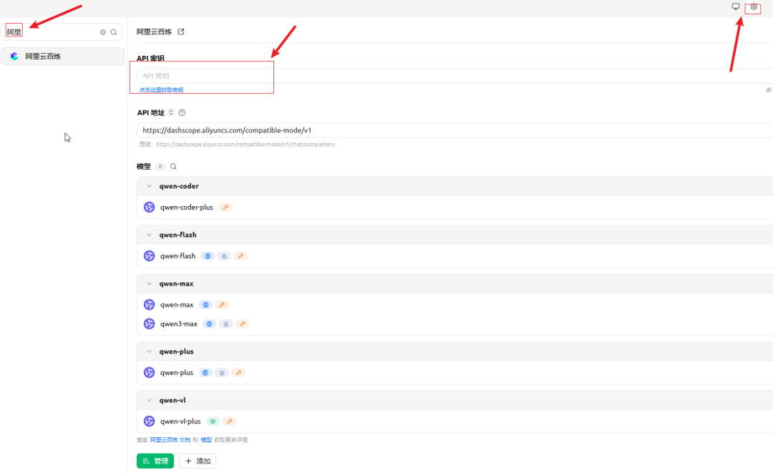773x473 pixels.
Task: Click the reasoning tag on qwen3-max
Action: (225, 323)
